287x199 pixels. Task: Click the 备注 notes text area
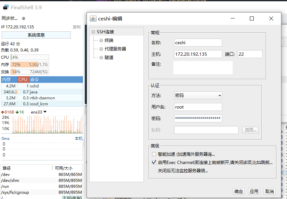203,68
